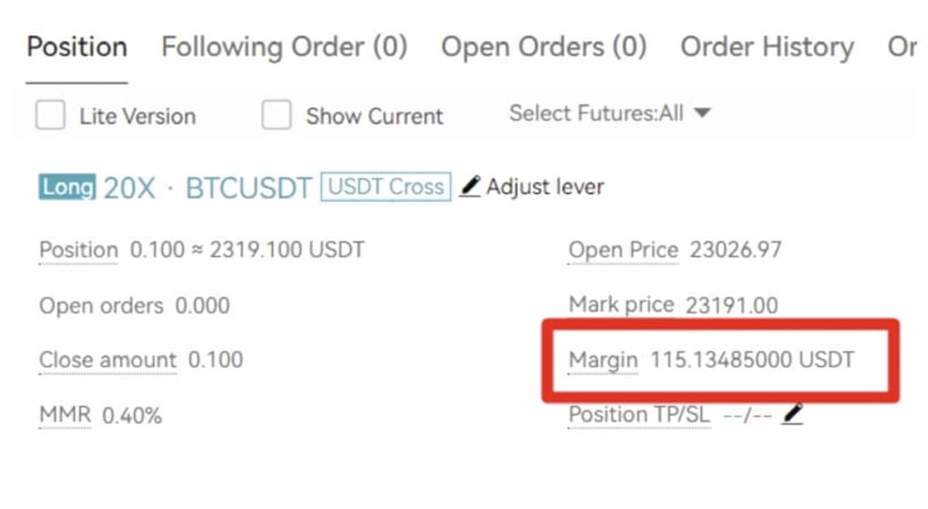This screenshot has height=509, width=928.
Task: Click the Adjust lever pencil icon
Action: pos(470,187)
